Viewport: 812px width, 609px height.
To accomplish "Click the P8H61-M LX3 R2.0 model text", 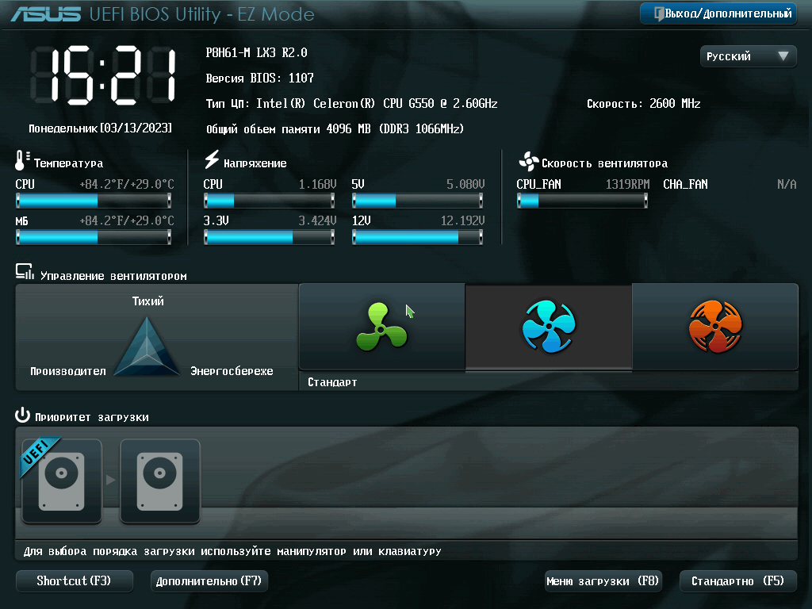I will 256,52.
